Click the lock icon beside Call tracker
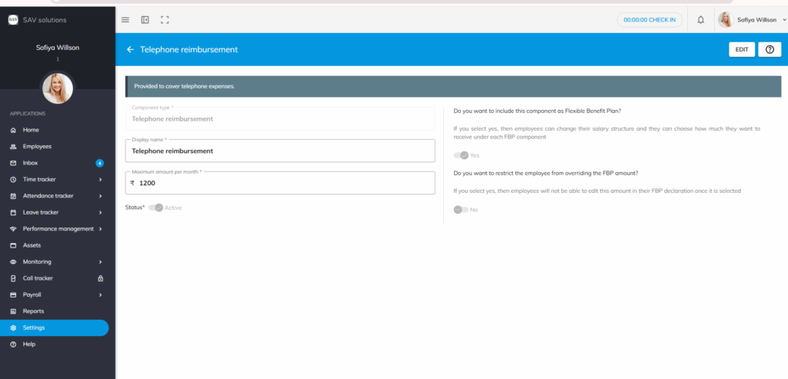The height and width of the screenshot is (379, 788). (x=101, y=278)
